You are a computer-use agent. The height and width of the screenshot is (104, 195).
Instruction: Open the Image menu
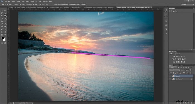[14, 1]
